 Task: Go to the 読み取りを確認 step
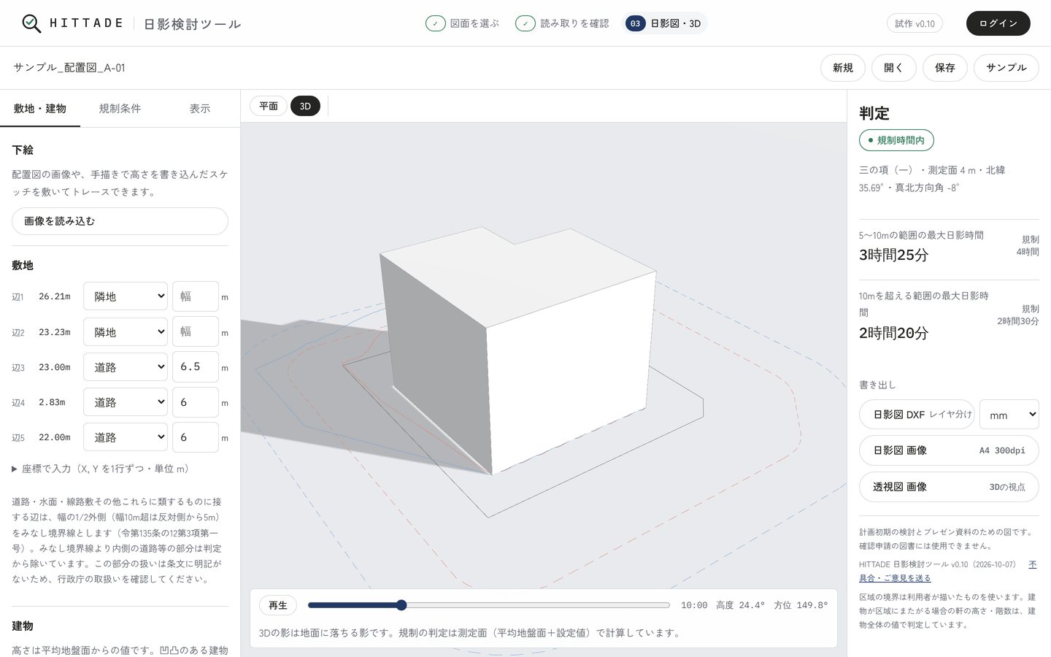562,23
